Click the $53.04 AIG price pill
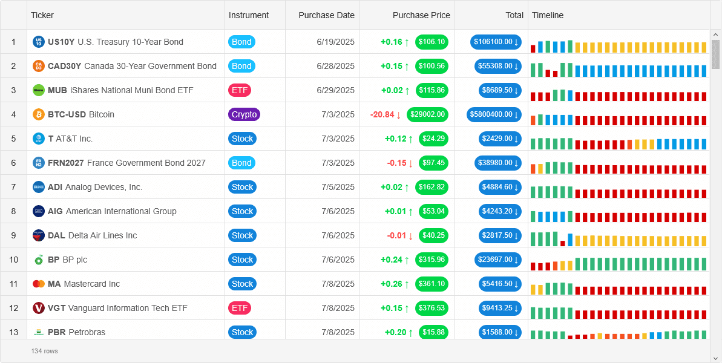 434,211
